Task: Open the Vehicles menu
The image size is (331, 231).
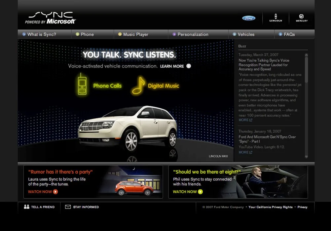Action: click(x=246, y=34)
